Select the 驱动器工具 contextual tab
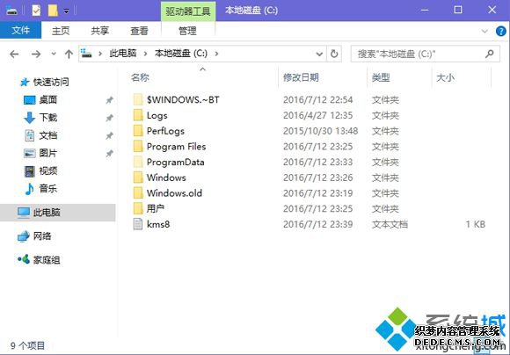Screen dimensions: 510x355 [x=188, y=11]
